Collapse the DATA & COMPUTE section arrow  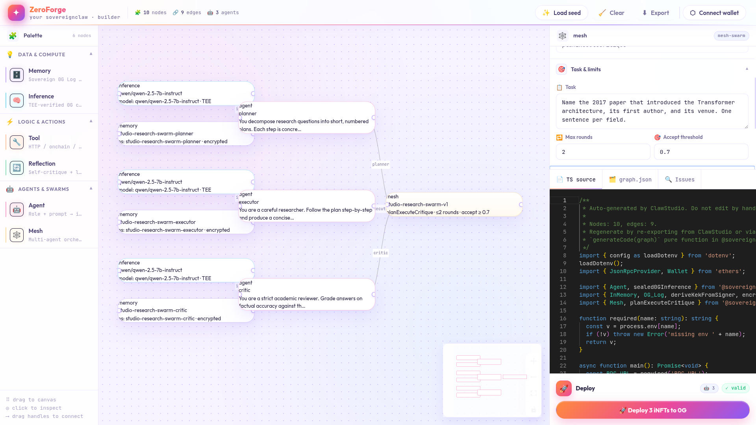click(x=91, y=54)
